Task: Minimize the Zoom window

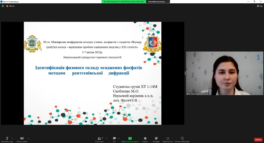Action: click(248, 2)
